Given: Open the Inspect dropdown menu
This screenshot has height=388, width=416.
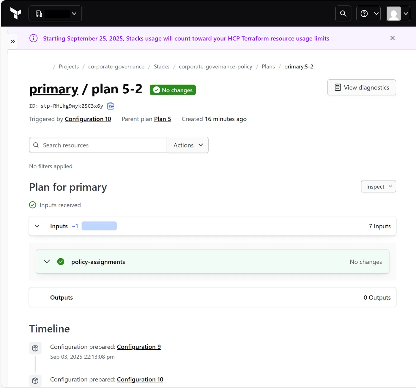Looking at the screenshot, I should pyautogui.click(x=378, y=186).
